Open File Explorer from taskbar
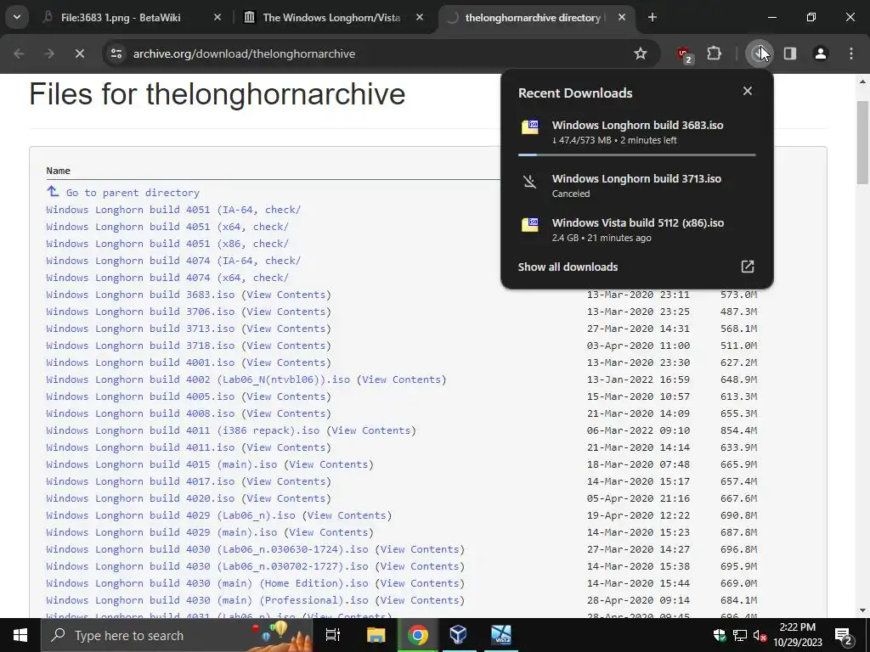The width and height of the screenshot is (870, 652). pyautogui.click(x=376, y=635)
